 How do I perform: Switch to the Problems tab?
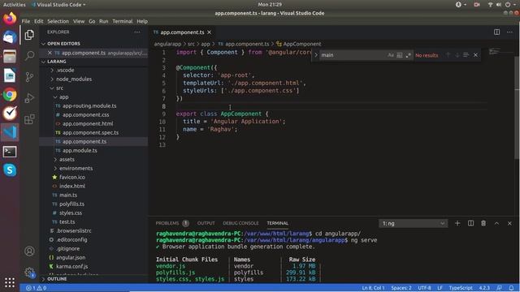[x=167, y=223]
